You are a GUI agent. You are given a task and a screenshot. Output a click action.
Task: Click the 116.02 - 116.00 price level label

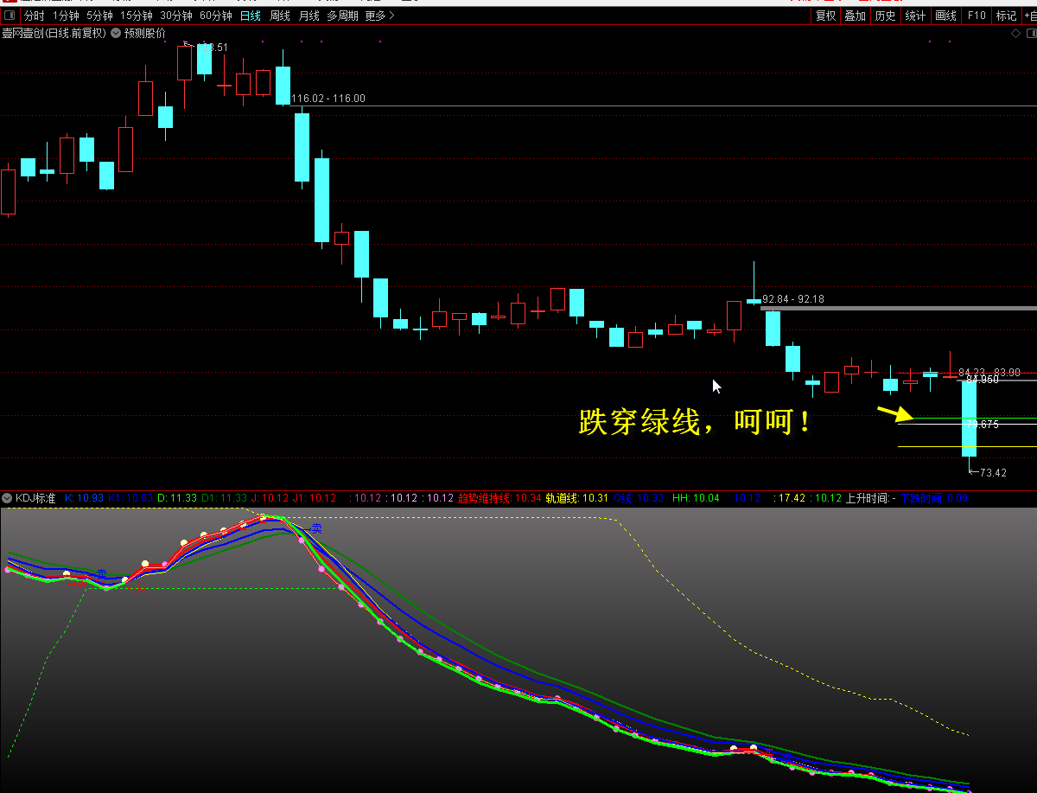[x=328, y=99]
